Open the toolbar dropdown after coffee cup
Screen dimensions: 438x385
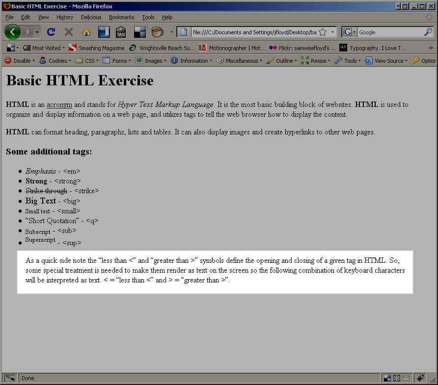click(171, 32)
